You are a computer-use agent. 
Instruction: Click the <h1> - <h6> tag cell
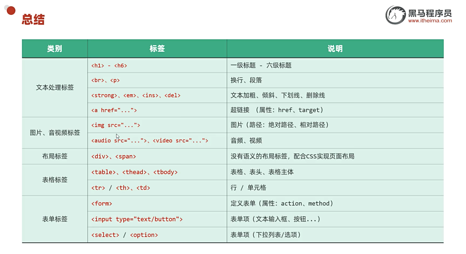click(157, 66)
